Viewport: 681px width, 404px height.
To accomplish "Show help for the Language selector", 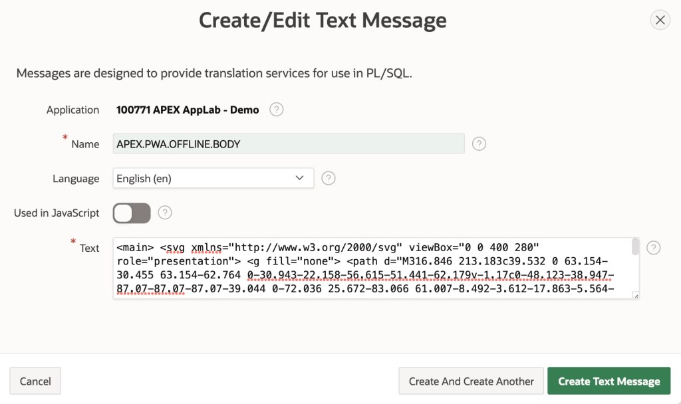I will pyautogui.click(x=329, y=178).
